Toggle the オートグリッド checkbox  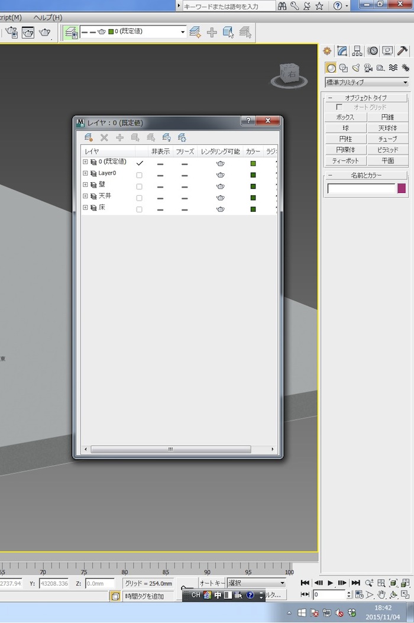point(339,107)
